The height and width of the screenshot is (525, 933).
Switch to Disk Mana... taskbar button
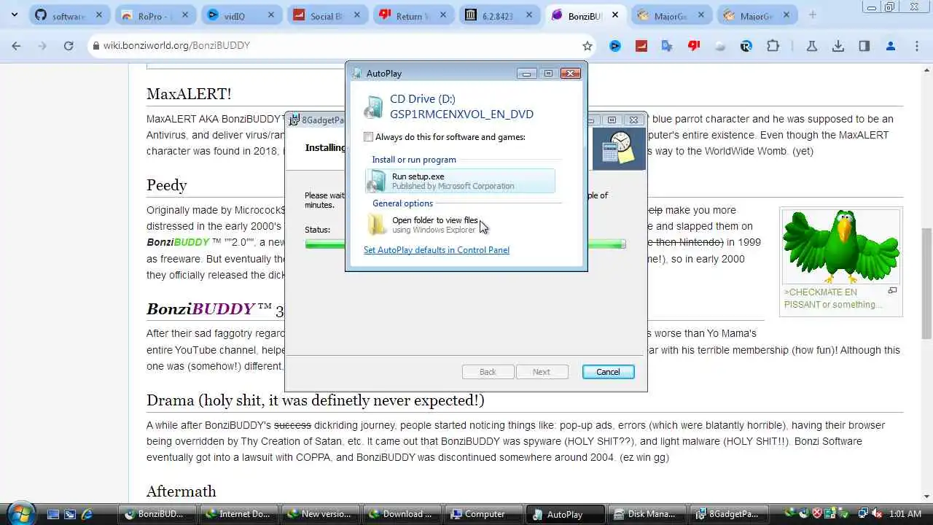tap(648, 514)
